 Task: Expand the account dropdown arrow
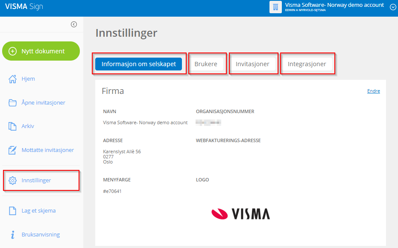393,7
